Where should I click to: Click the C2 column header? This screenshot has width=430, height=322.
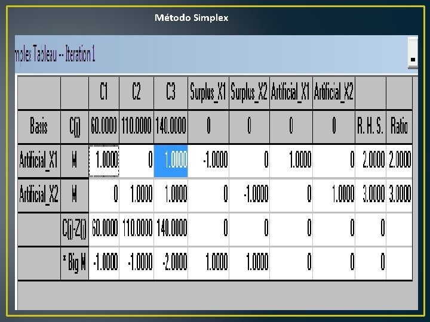click(x=137, y=93)
